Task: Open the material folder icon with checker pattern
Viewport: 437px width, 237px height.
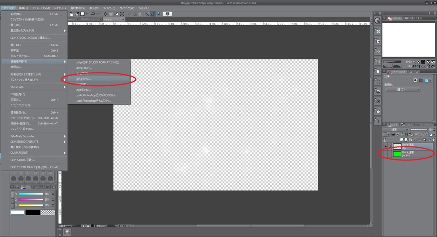Action: pyautogui.click(x=377, y=61)
